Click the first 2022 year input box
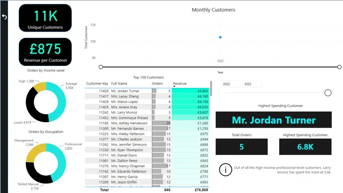The width and height of the screenshot is (343, 193). coord(231,84)
